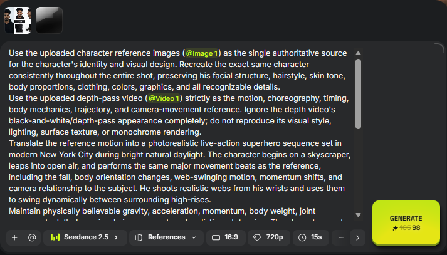Open the 15s duration selector

(x=311, y=237)
